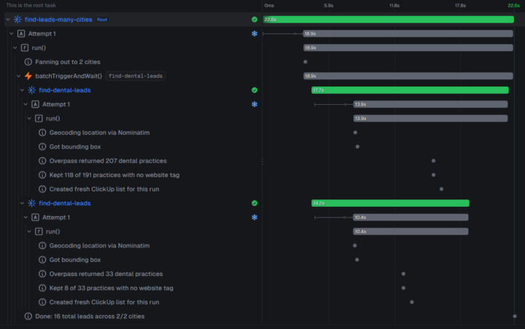Click the Overpass returned 207 timeline dot
525x329 pixels.
(x=433, y=161)
